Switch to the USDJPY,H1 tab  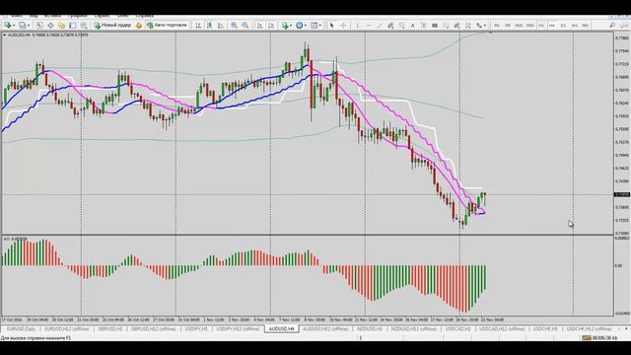[196, 328]
